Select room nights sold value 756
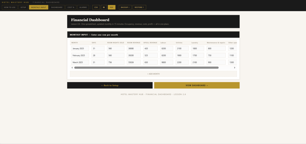Image resolution: width=306 pixels, height=144 pixels. (116, 62)
